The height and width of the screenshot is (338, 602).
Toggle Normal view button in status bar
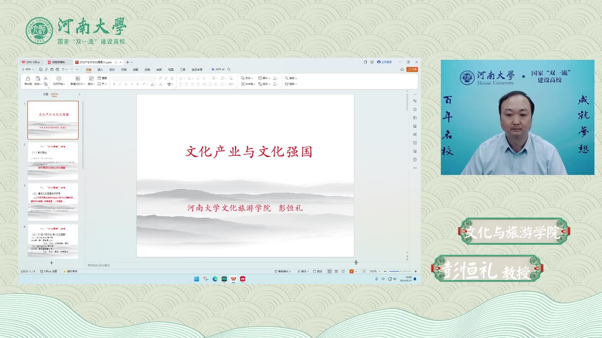click(x=330, y=271)
